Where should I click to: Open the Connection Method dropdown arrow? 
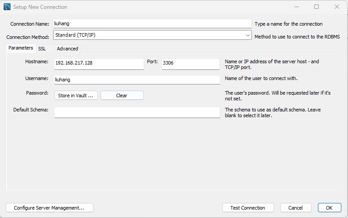click(x=247, y=35)
